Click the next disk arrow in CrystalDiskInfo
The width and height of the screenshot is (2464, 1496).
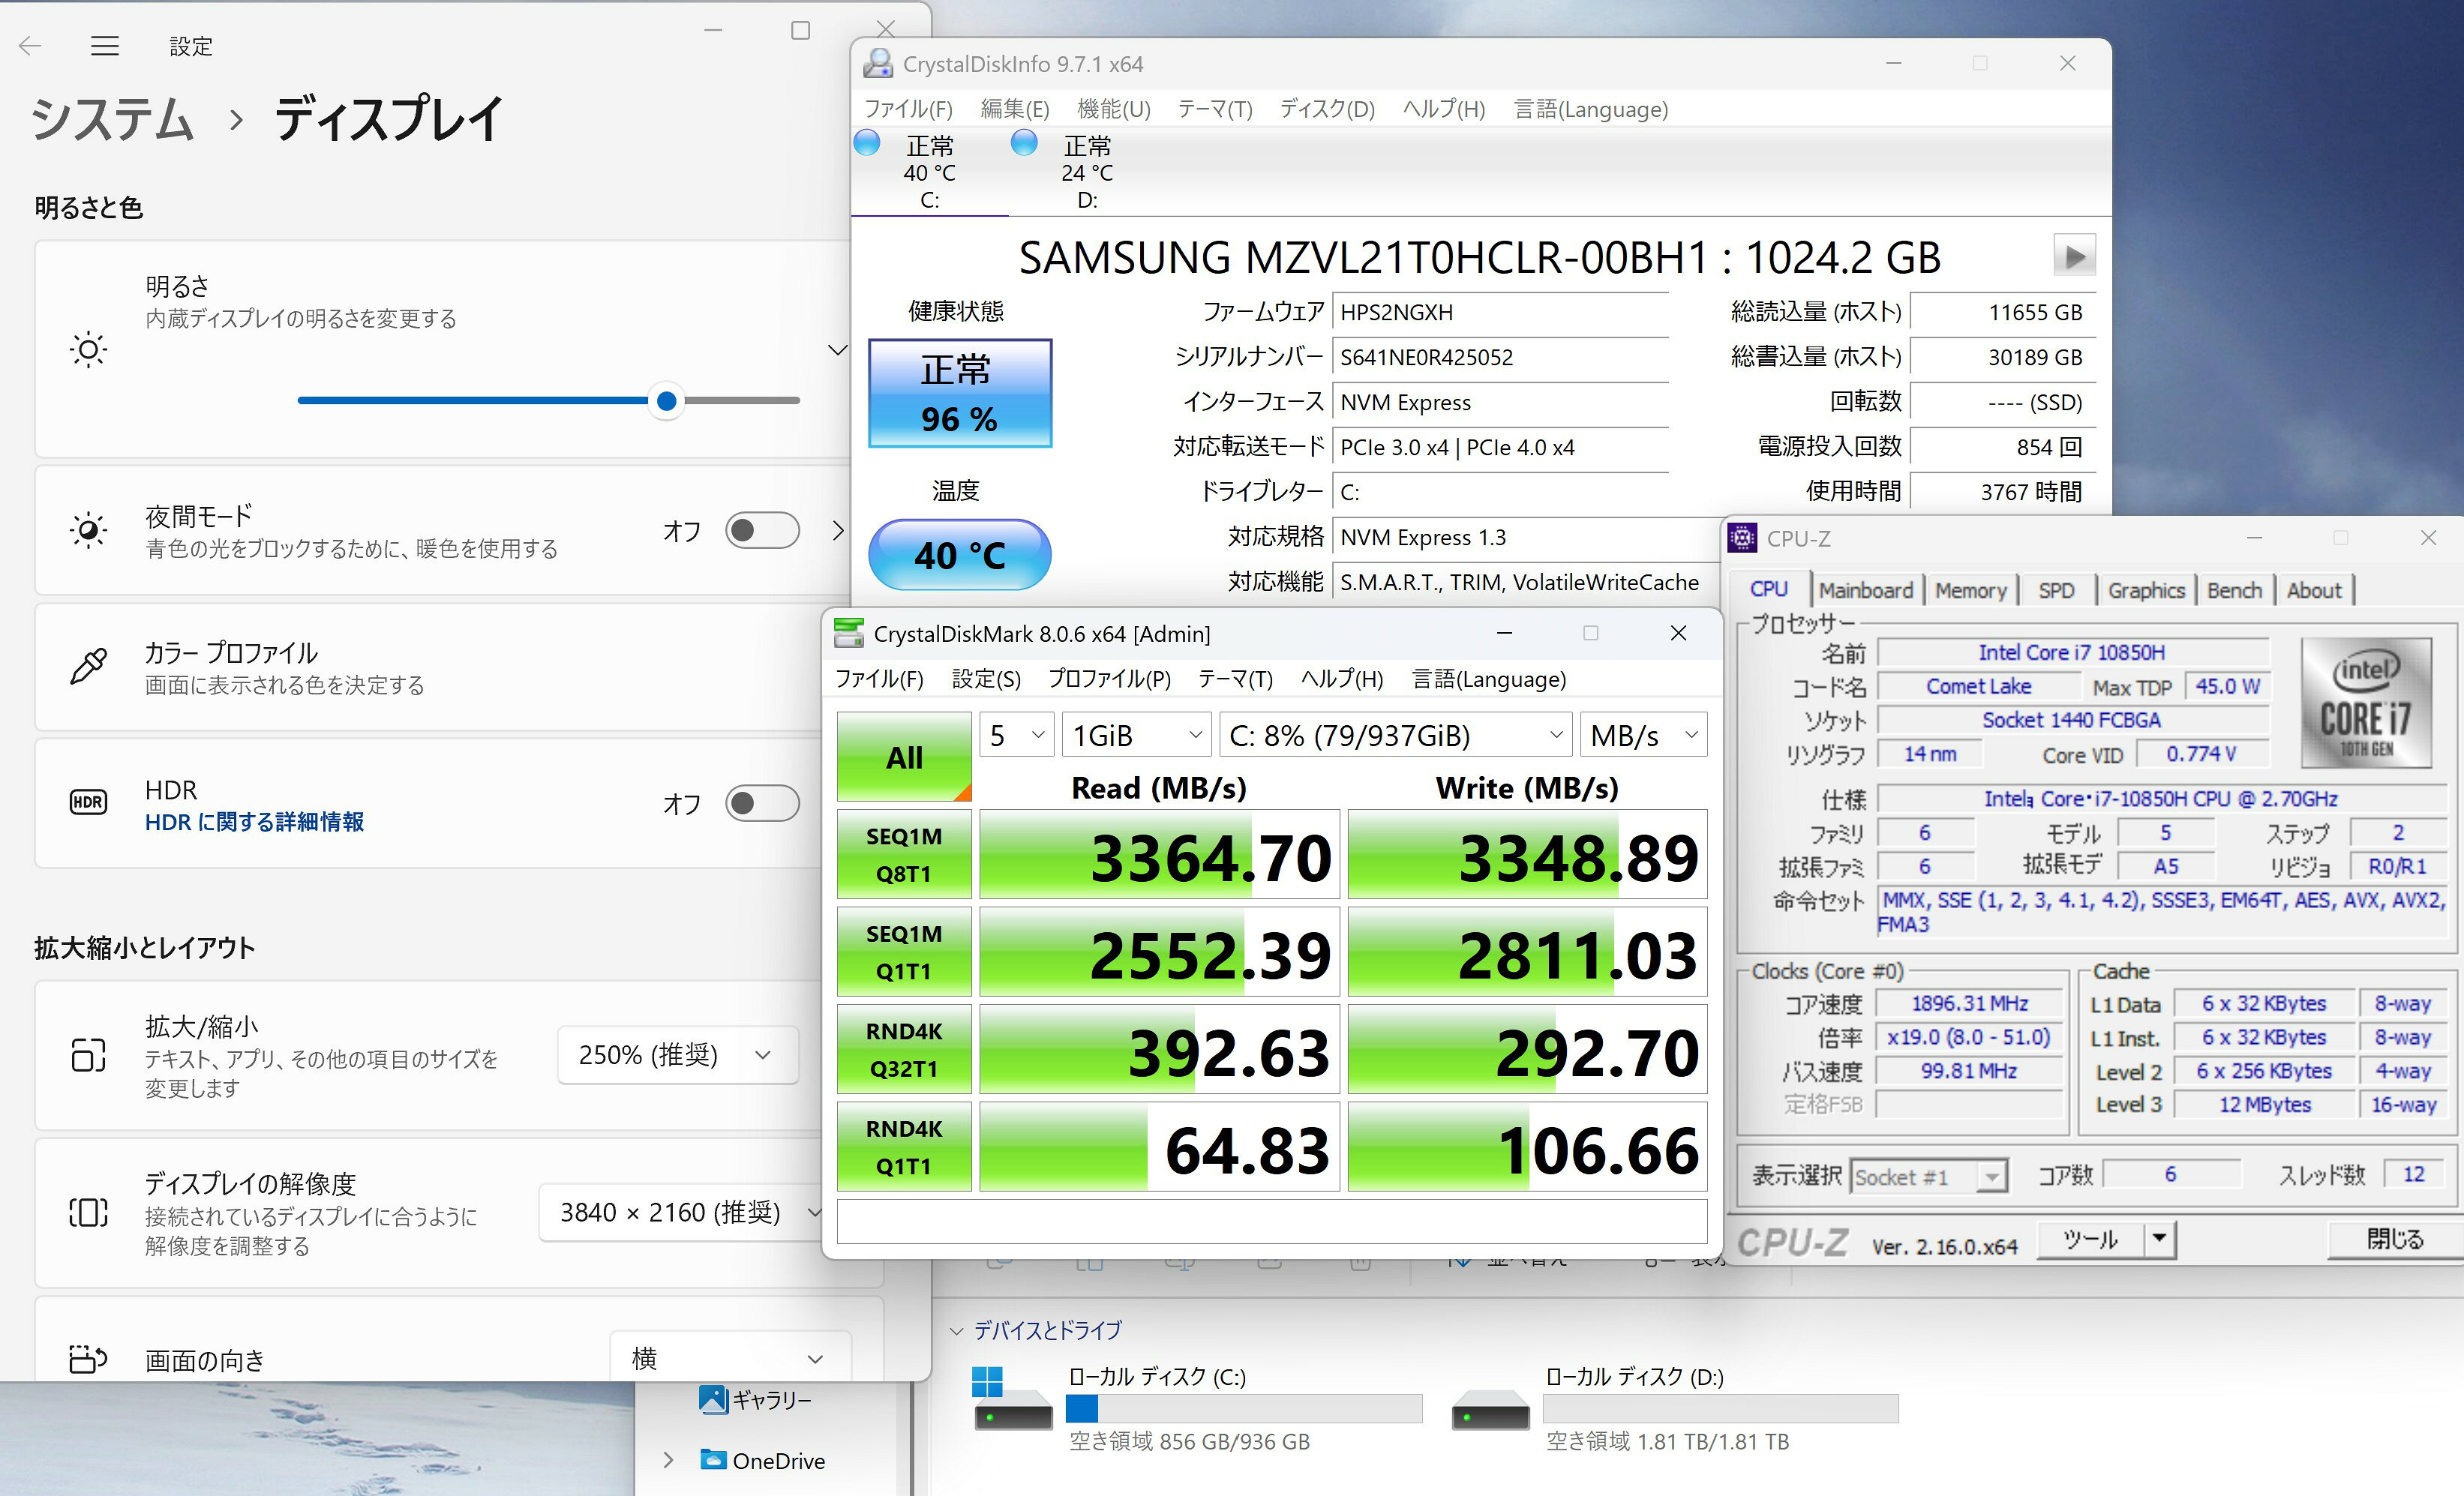pyautogui.click(x=2074, y=256)
